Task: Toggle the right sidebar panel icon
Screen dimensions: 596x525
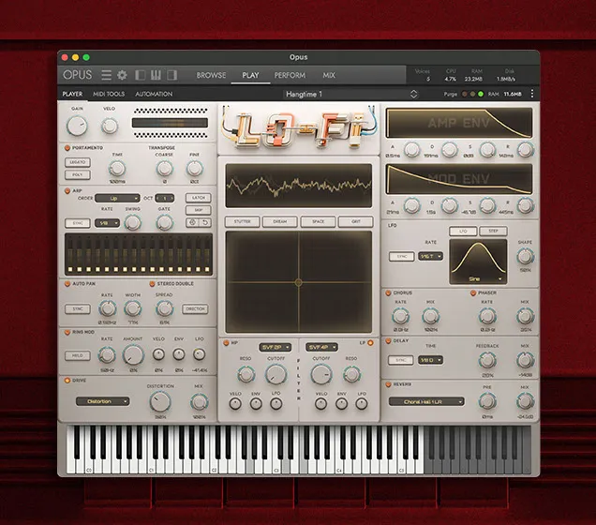Action: pyautogui.click(x=171, y=75)
